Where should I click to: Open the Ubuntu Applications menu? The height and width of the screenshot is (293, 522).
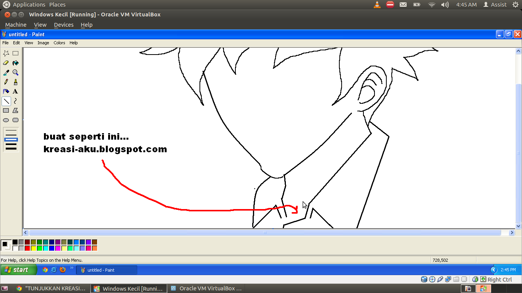[x=29, y=5]
